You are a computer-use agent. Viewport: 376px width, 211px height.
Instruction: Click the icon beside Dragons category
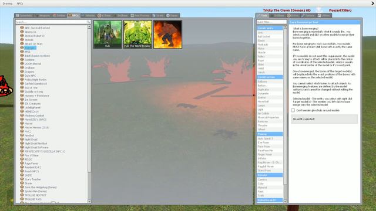coord(22,72)
